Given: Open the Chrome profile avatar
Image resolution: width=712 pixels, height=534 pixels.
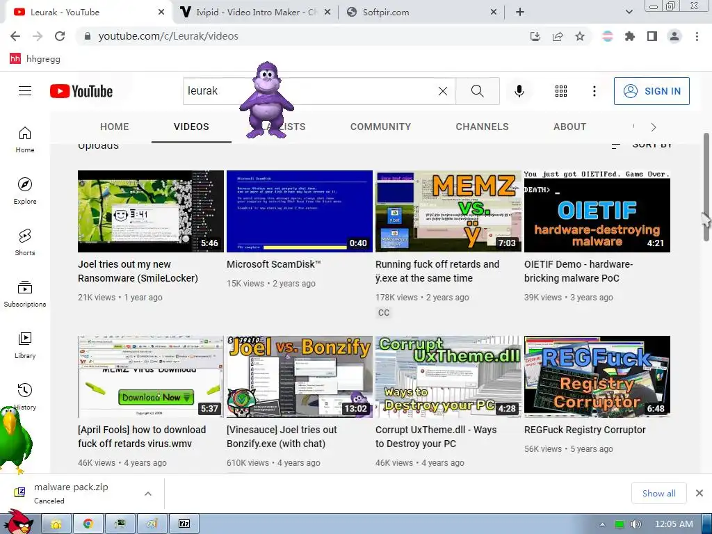Looking at the screenshot, I should [x=674, y=36].
